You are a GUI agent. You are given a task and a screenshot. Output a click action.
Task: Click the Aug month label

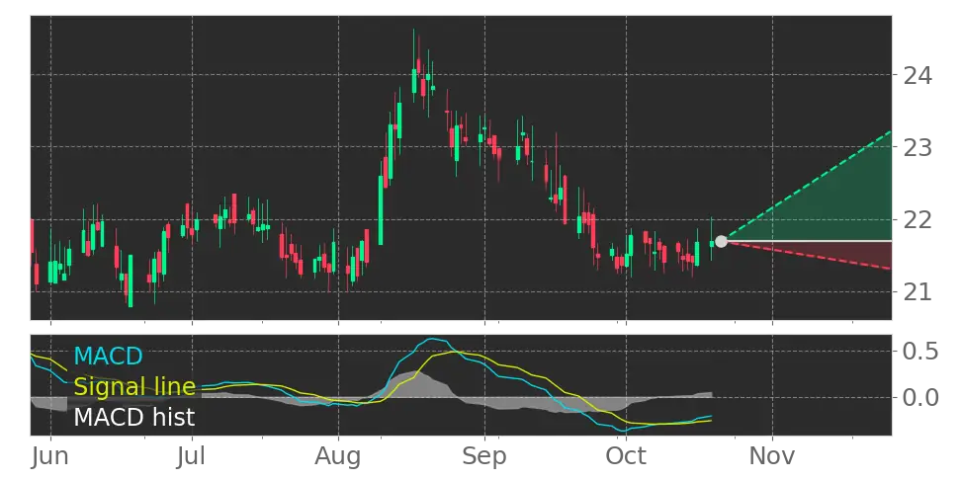[338, 456]
